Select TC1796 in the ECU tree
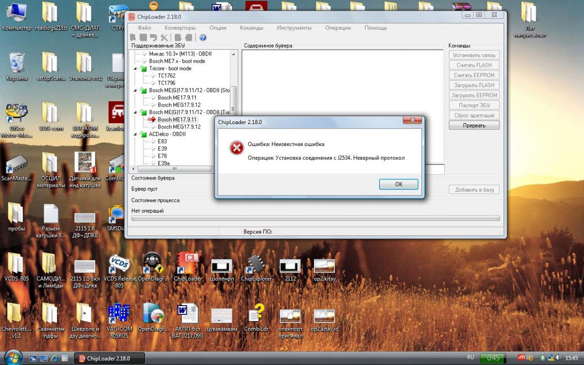Viewport: 584px width, 365px height. click(166, 83)
